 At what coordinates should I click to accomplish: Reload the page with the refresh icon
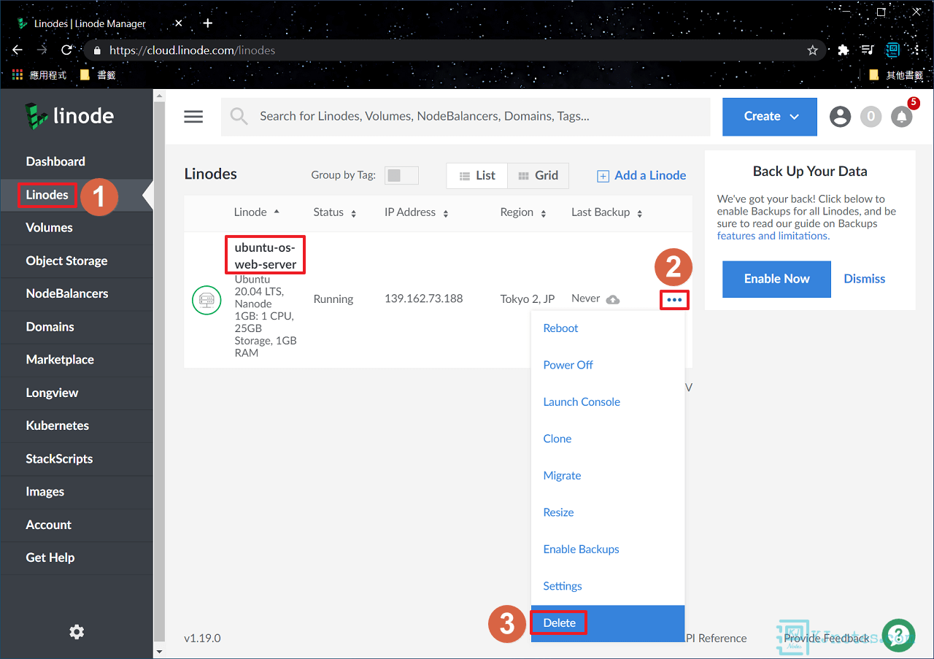pos(66,50)
